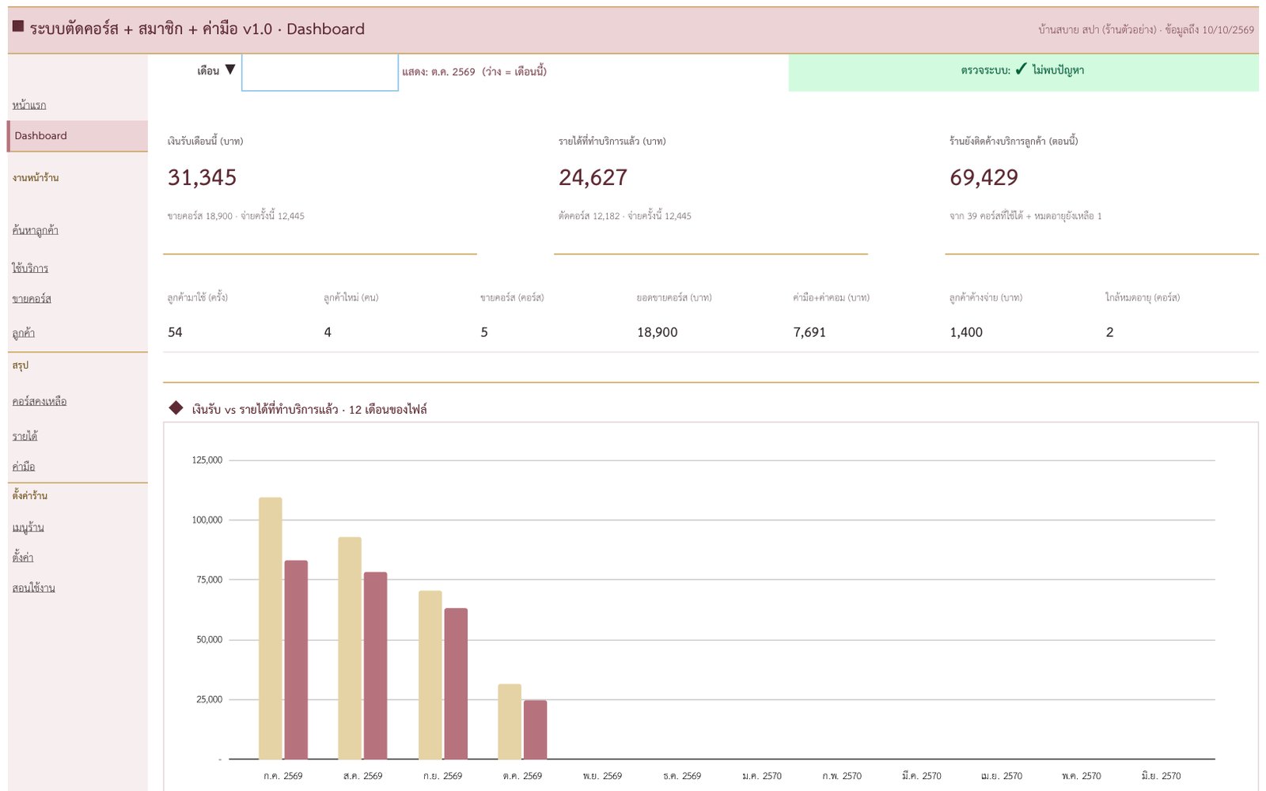Click the rose bar for ก.ย. 2569
1266x791 pixels.
point(456,683)
